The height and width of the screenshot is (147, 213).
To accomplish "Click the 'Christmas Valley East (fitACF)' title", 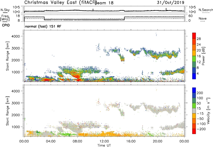I will (61, 2).
